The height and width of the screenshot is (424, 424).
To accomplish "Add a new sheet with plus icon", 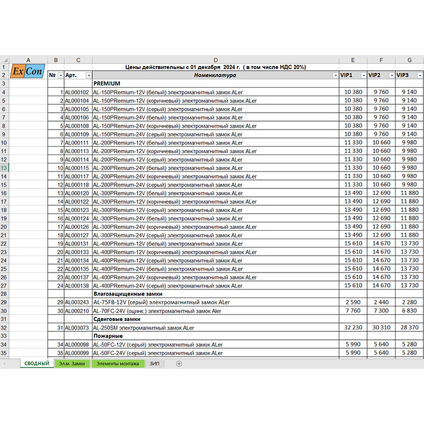I will click(179, 363).
